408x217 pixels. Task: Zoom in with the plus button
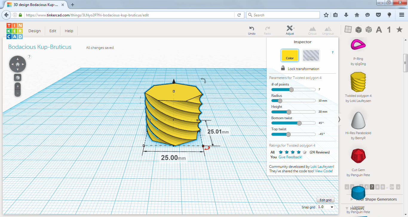[x=18, y=86]
